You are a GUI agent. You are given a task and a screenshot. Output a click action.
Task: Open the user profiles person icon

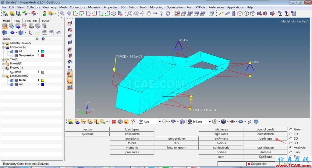(x=44, y=13)
